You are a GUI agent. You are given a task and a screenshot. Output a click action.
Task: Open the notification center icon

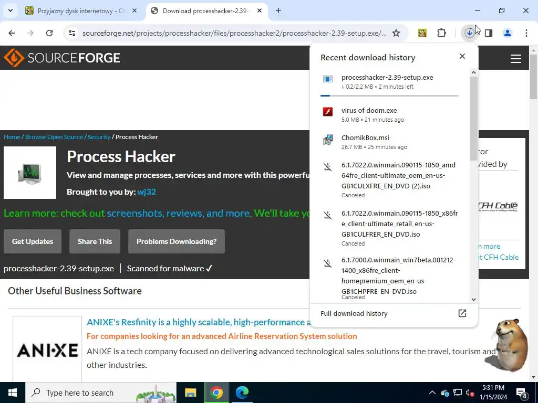(x=522, y=393)
